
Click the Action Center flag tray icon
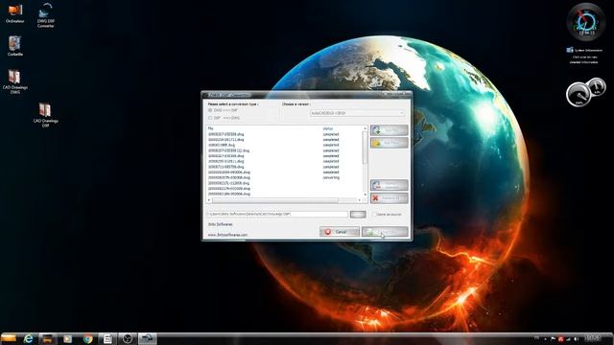click(x=553, y=338)
